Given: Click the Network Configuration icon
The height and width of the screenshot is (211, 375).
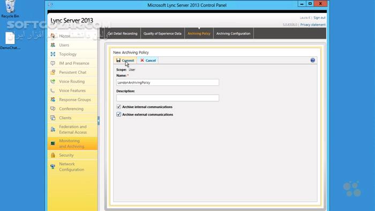Looking at the screenshot, I should 53,167.
